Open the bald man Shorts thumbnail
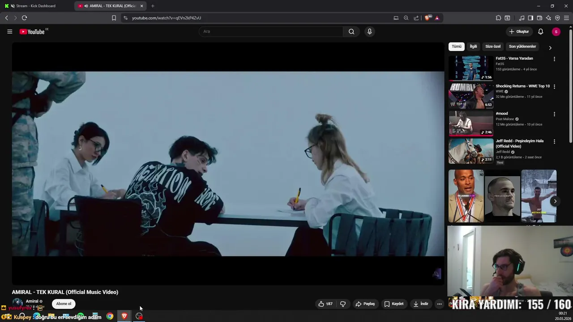Image resolution: width=573 pixels, height=322 pixels. tap(502, 196)
